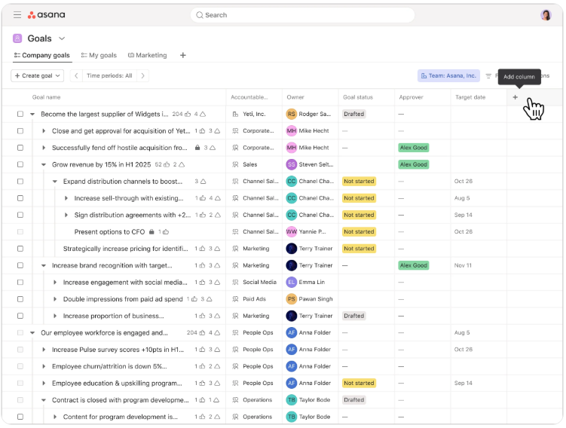
Task: Collapse Become the largest supplier goal
Action: point(32,114)
